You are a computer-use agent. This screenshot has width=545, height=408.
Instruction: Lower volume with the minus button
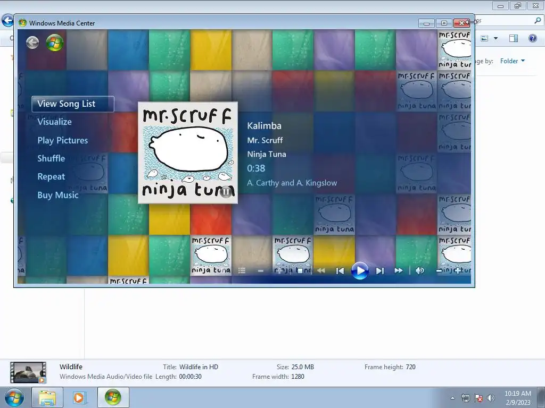[x=439, y=270]
